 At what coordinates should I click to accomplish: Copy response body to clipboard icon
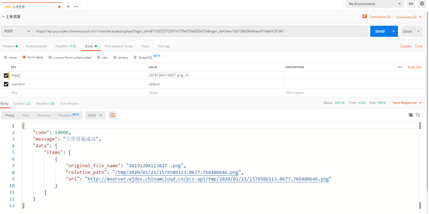click(411, 115)
